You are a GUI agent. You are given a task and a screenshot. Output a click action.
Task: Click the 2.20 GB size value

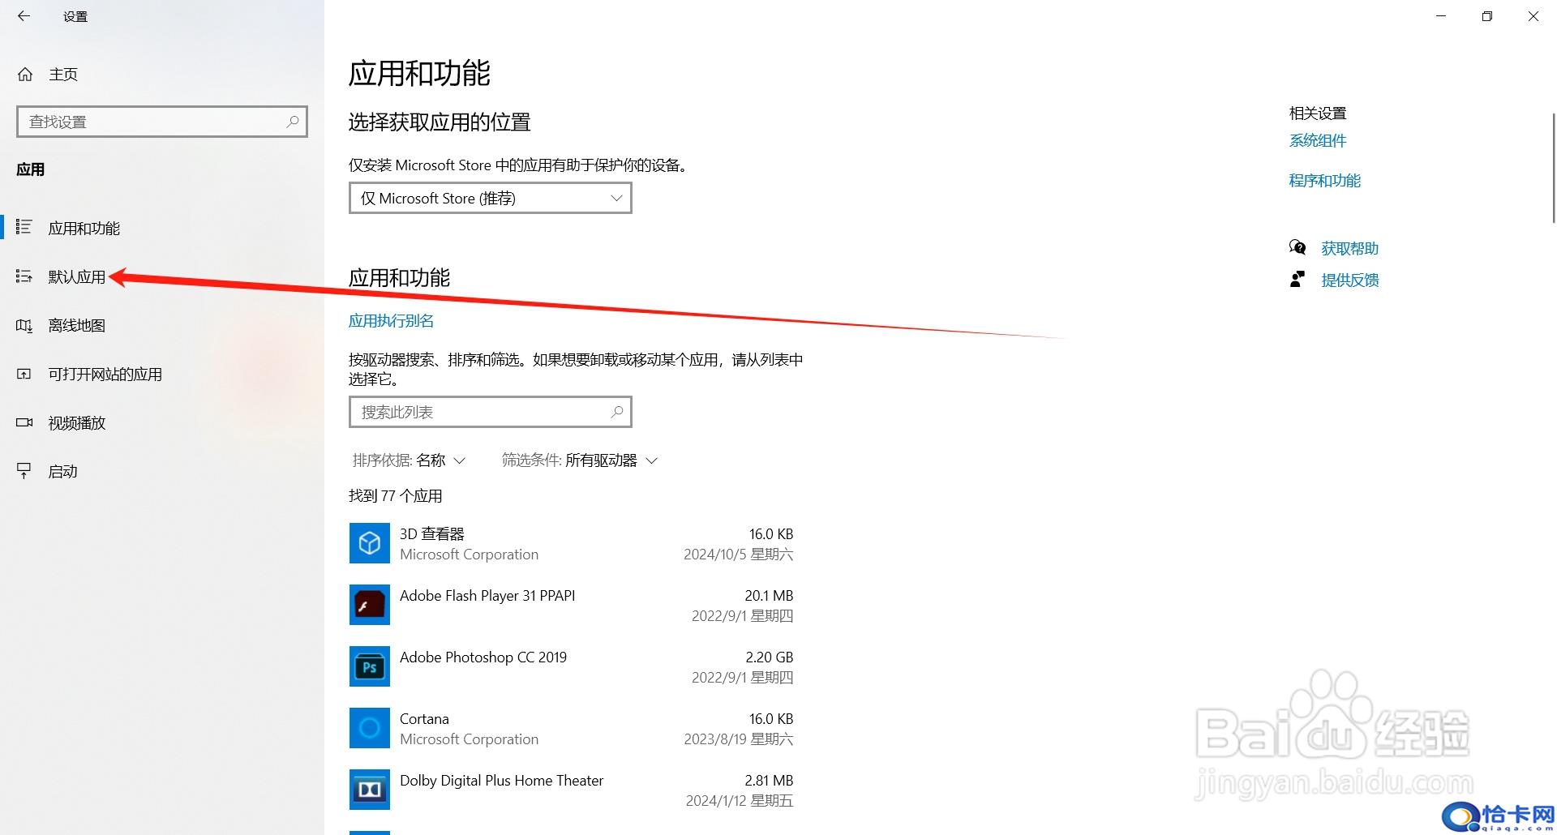point(770,657)
